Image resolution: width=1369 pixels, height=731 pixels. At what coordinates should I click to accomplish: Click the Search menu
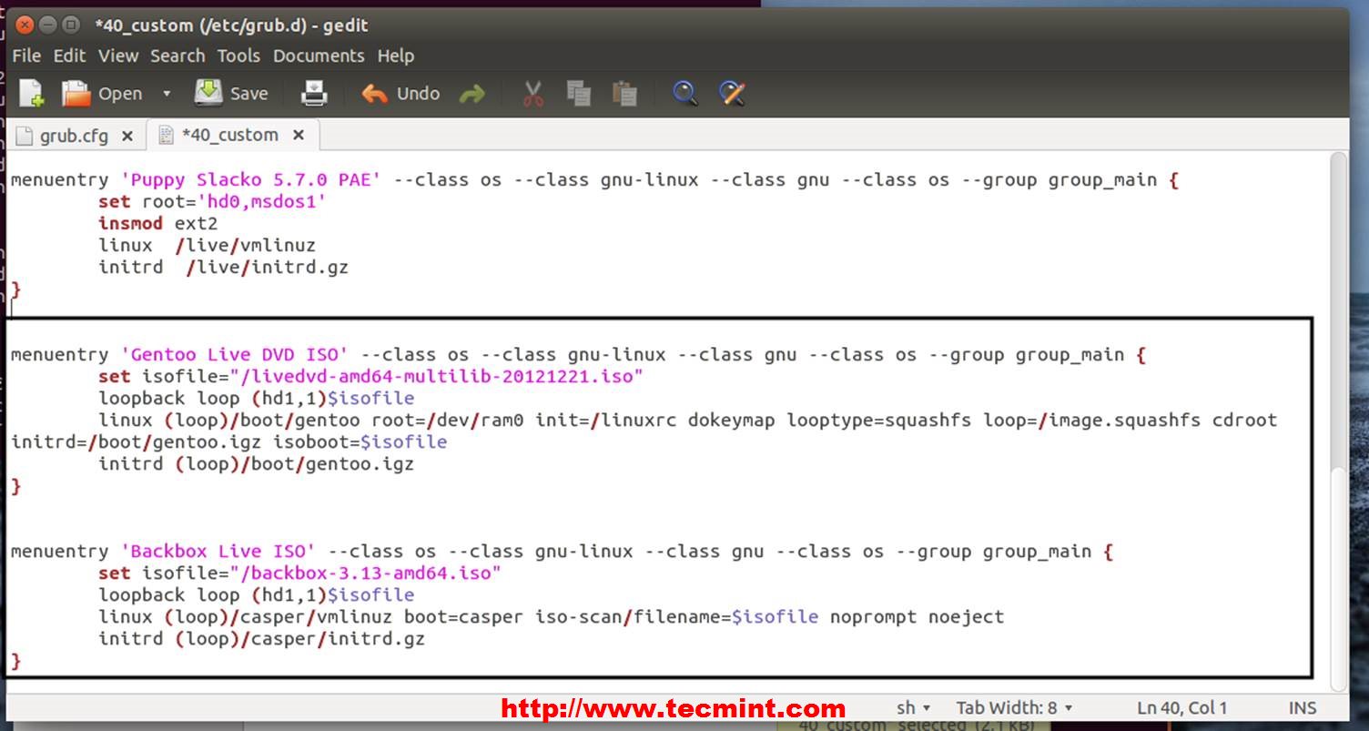click(x=177, y=56)
